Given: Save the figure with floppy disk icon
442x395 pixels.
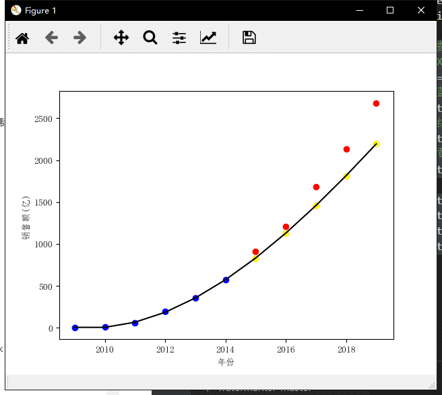Looking at the screenshot, I should (249, 38).
